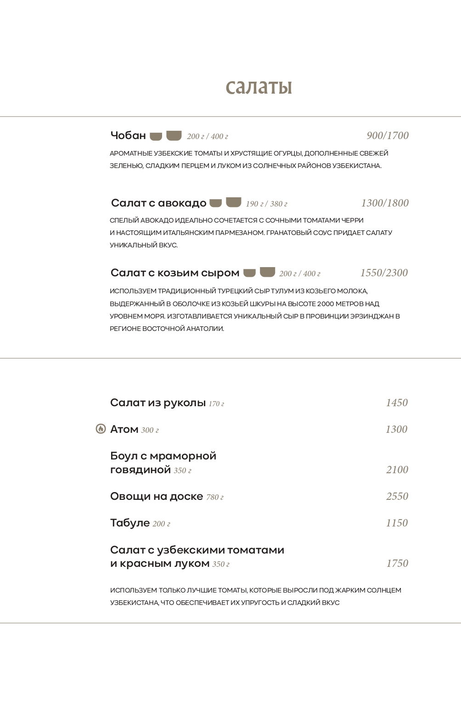Click the 2550 price for Овощи на доске
This screenshot has width=461, height=705.
pyautogui.click(x=397, y=496)
